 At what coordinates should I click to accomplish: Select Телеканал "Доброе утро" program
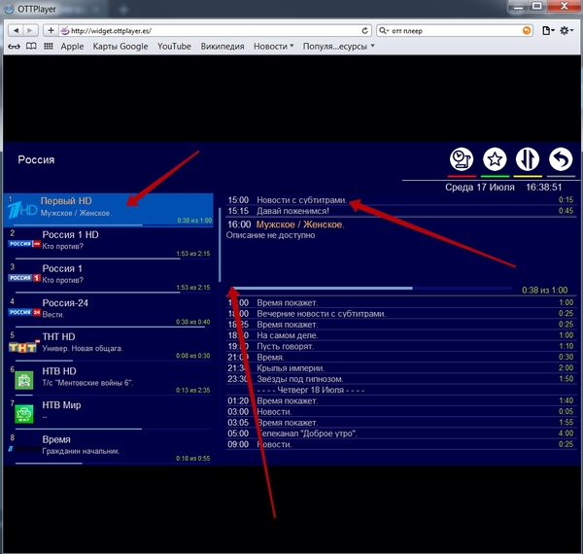(400, 433)
